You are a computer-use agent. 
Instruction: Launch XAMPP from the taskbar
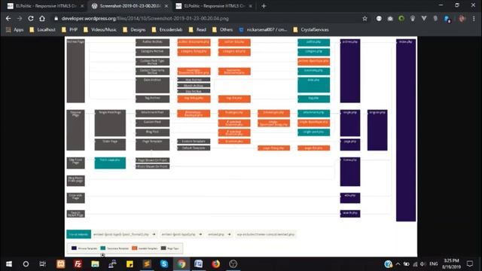(61, 264)
